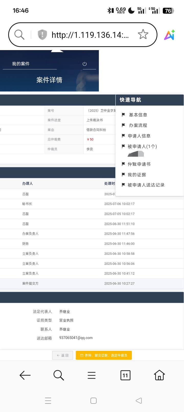Click the flag icon beside 申请人信息
The height and width of the screenshot is (412, 184).
click(123, 136)
